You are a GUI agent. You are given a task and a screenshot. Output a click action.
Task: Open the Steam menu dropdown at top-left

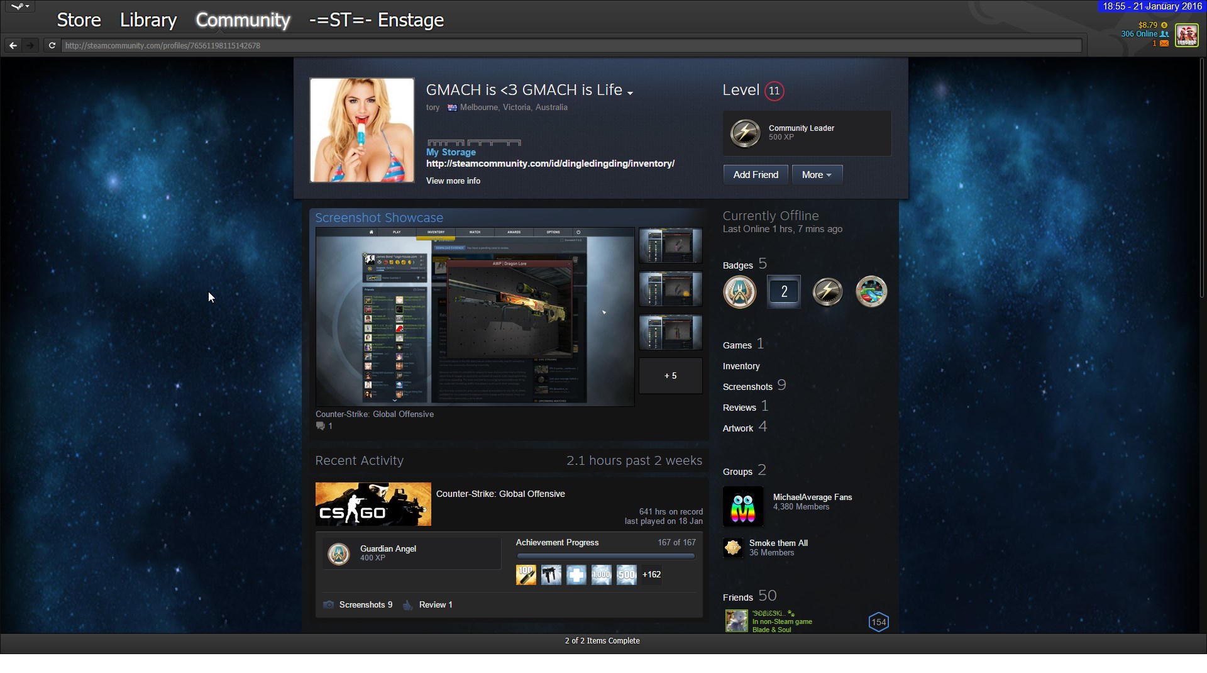pyautogui.click(x=19, y=7)
